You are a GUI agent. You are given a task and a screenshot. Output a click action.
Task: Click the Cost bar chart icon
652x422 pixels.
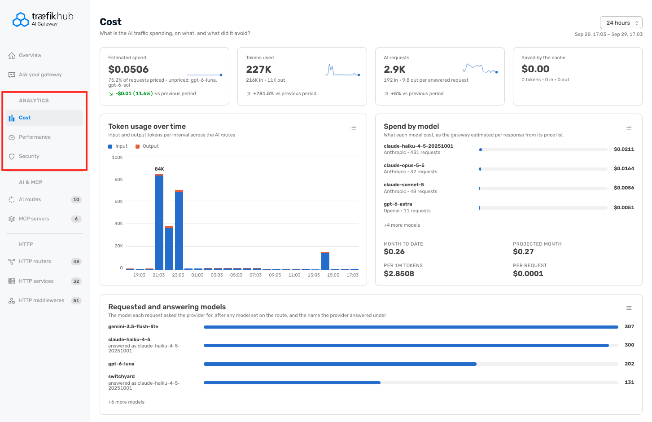12,118
